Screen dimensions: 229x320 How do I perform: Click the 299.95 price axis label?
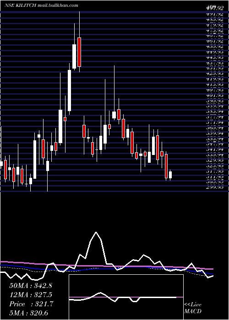pos(214,187)
